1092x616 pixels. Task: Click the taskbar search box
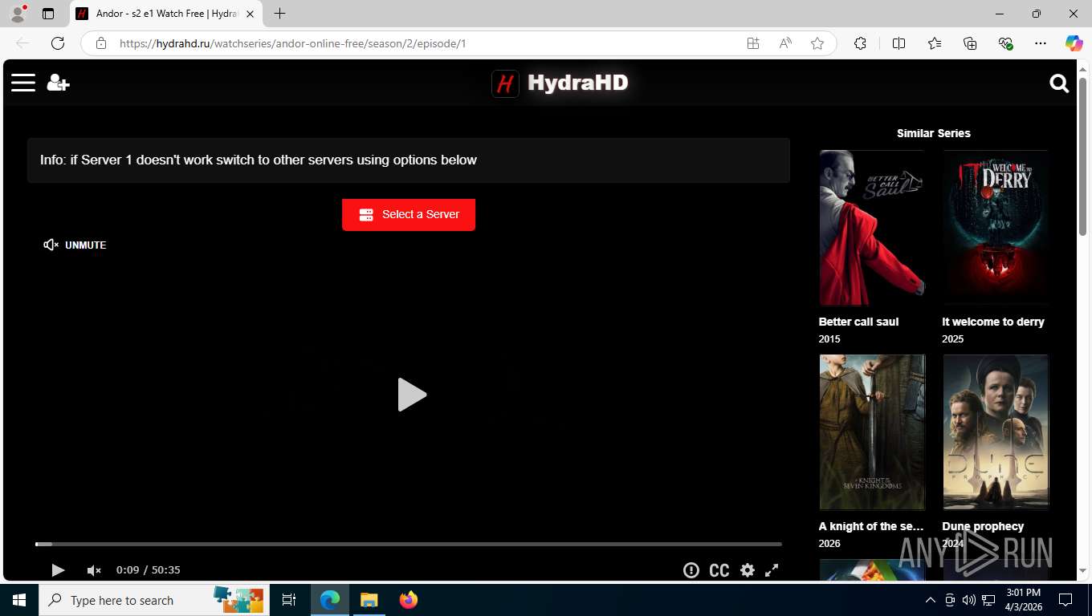click(153, 600)
